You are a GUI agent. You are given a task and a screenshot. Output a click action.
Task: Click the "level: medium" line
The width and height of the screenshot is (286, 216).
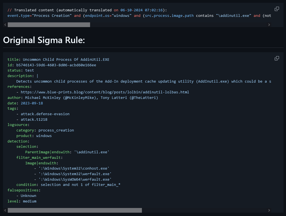22,201
